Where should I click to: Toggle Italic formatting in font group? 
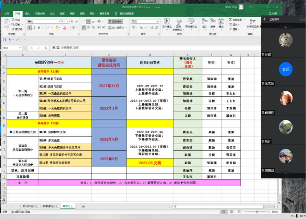pyautogui.click(x=33, y=28)
